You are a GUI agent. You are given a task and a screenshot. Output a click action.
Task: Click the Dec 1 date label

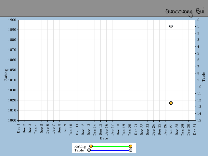[18, 128]
